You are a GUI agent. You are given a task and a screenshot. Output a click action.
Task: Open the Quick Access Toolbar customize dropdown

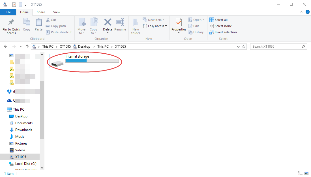tap(26, 5)
